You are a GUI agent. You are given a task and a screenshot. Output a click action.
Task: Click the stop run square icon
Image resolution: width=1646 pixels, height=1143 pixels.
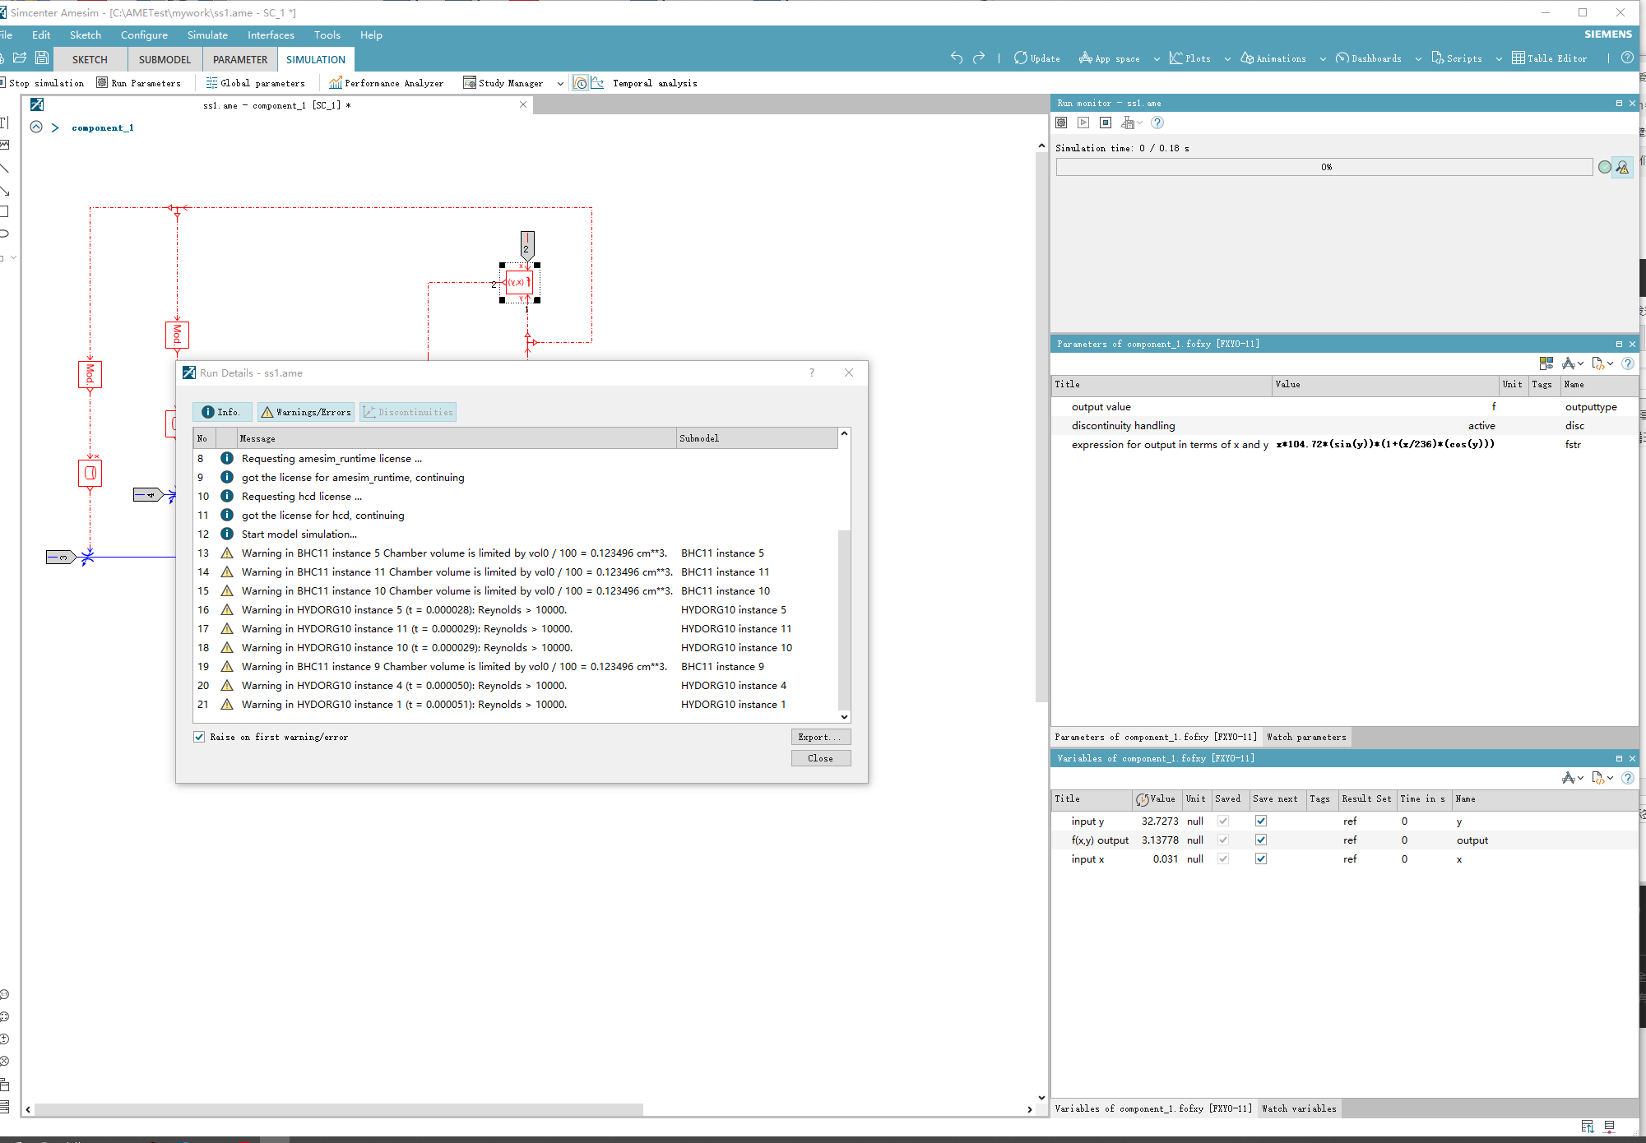pos(1106,123)
